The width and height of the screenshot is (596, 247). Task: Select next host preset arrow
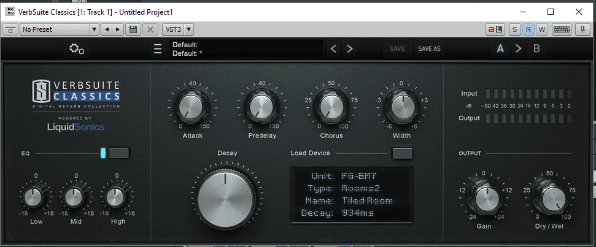click(118, 29)
